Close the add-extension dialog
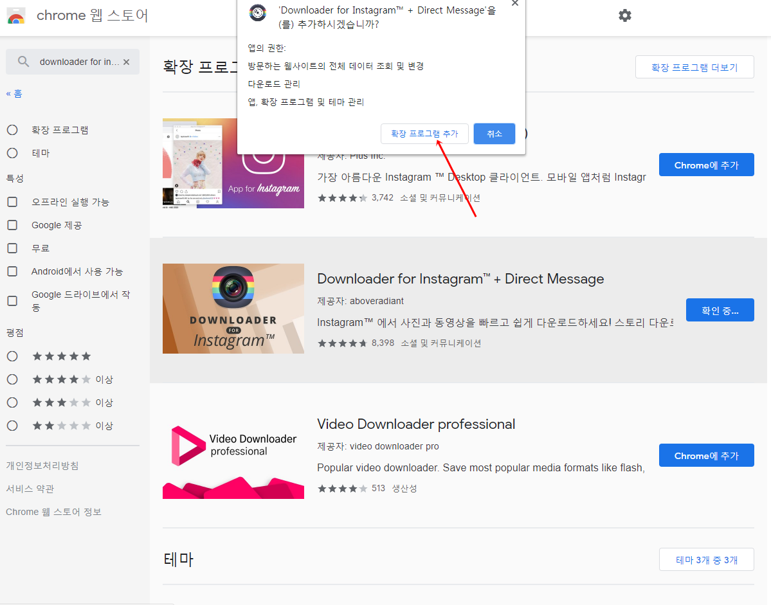Viewport: 771px width, 605px height. (x=515, y=3)
